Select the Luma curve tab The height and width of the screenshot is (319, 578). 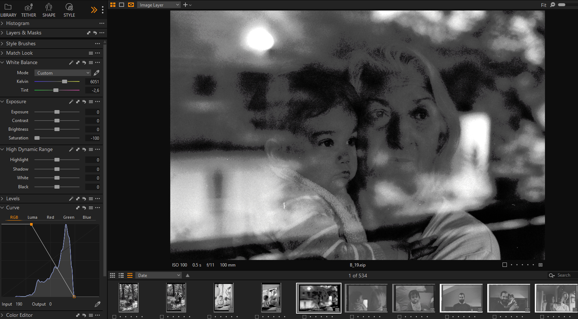coord(32,217)
